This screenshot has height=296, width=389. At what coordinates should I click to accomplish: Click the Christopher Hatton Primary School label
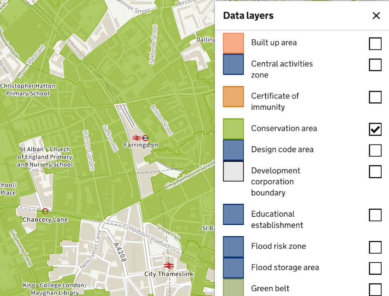click(x=28, y=90)
